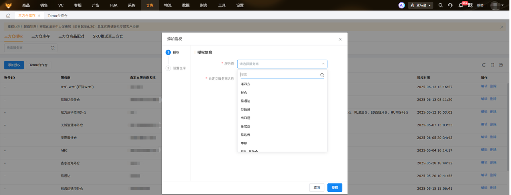The image size is (511, 195).
Task: Collapse the 请选择服务商 select box
Action: pyautogui.click(x=323, y=64)
